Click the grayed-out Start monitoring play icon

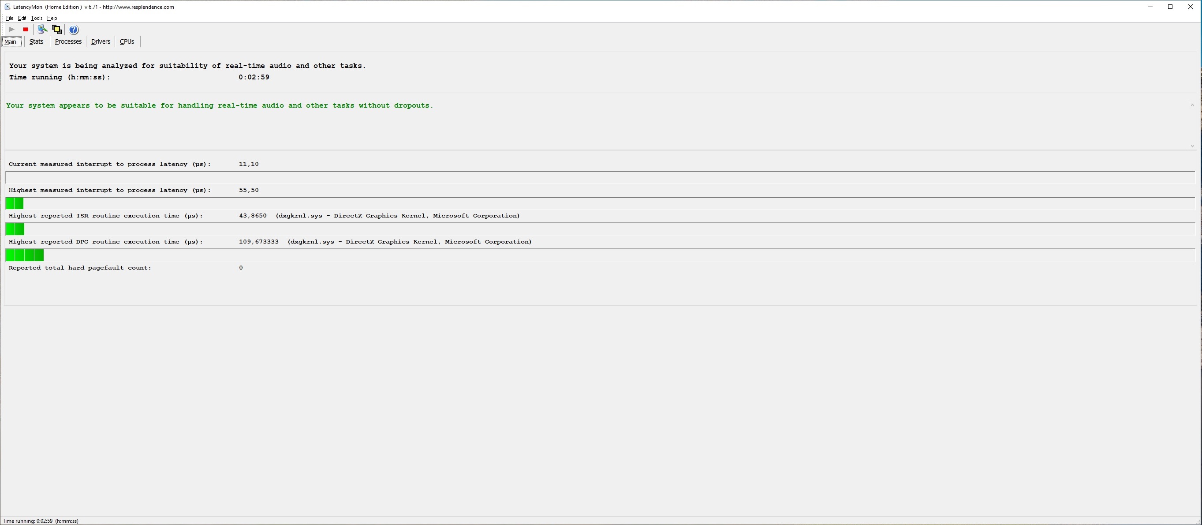pyautogui.click(x=11, y=30)
